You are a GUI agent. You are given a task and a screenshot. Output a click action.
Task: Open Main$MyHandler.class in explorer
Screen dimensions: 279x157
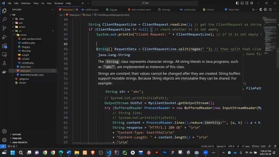tap(32, 75)
